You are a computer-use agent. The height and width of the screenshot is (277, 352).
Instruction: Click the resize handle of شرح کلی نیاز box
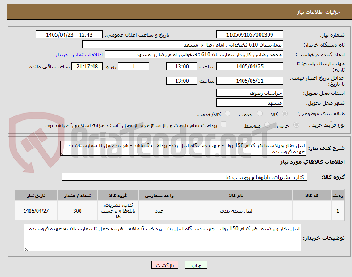pos(63,153)
